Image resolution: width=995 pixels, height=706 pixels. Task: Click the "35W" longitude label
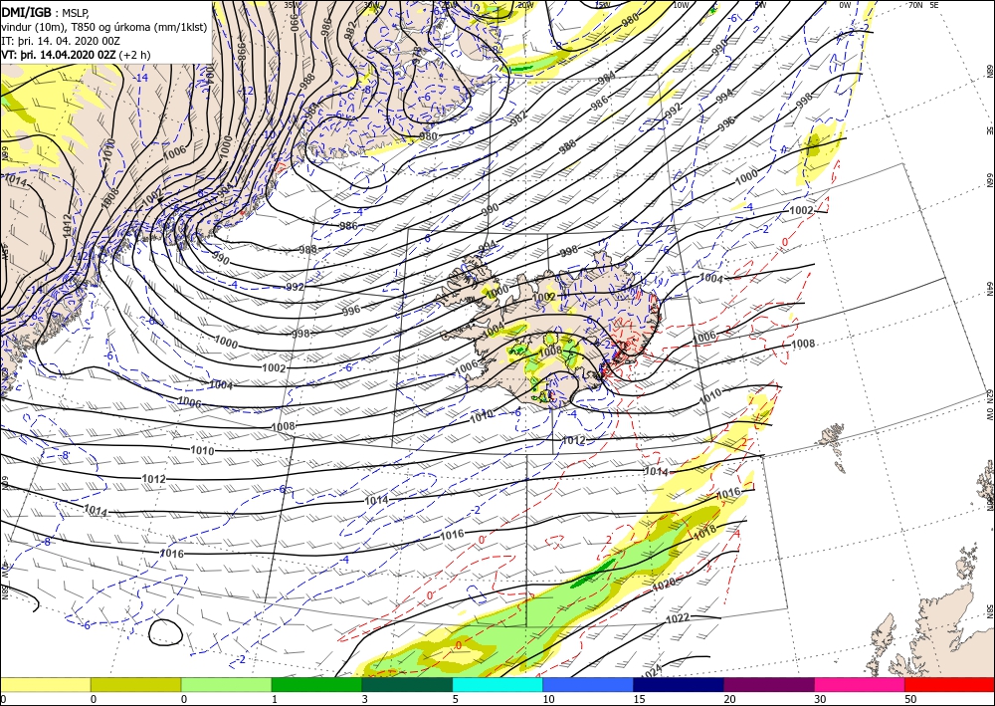[291, 5]
